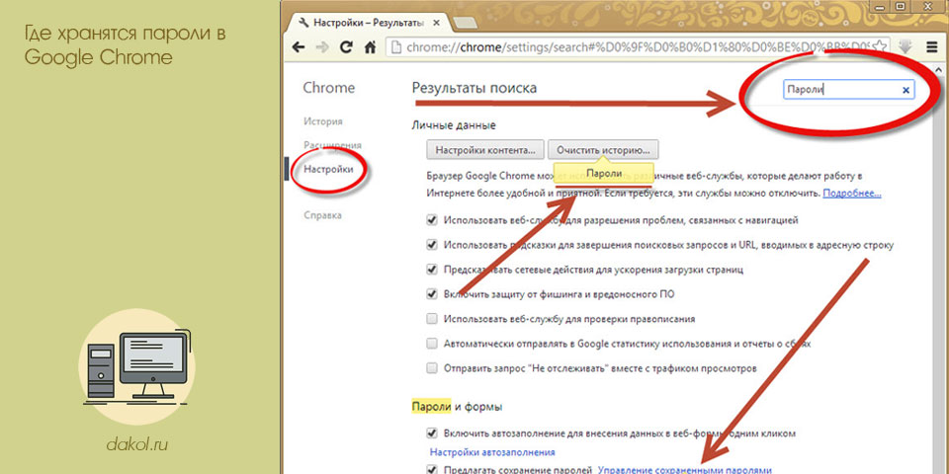Screen dimensions: 949x474
Task: Select the Настройки – Результаты tab
Action: tap(368, 23)
